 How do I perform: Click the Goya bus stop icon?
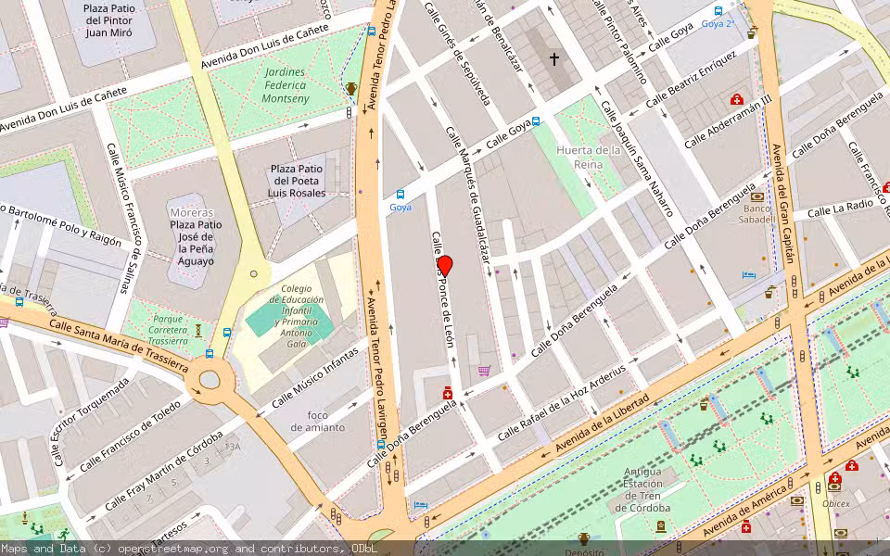tap(400, 195)
